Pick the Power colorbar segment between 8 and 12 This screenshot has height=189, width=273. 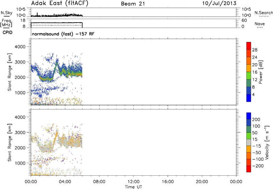pos(249,83)
